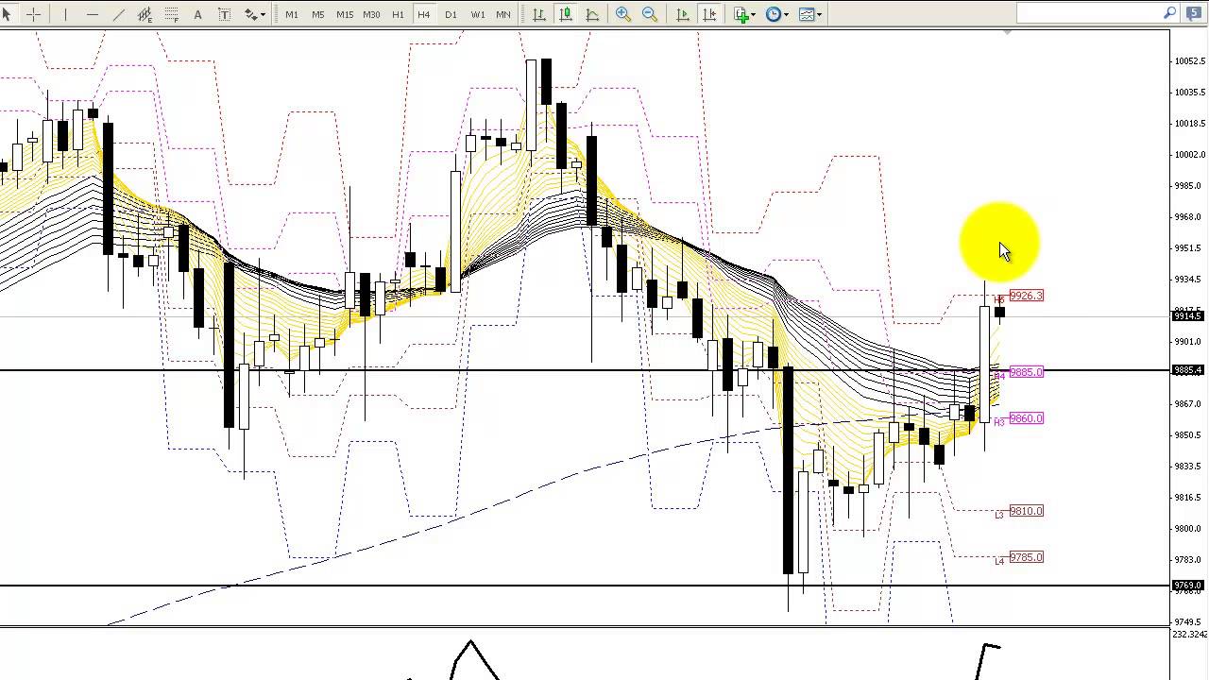Select the trendline drawing tool
Viewport: 1209px width, 680px height.
click(x=118, y=14)
